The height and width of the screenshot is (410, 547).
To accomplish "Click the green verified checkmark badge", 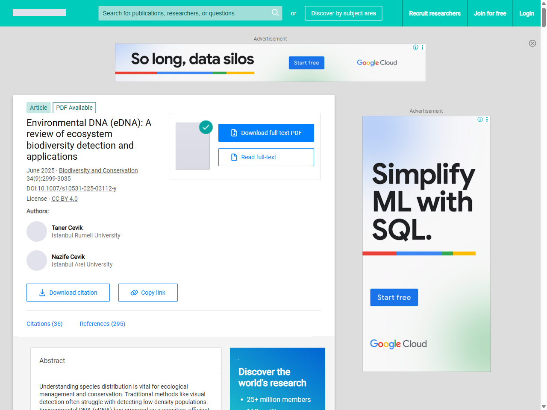I will (206, 127).
